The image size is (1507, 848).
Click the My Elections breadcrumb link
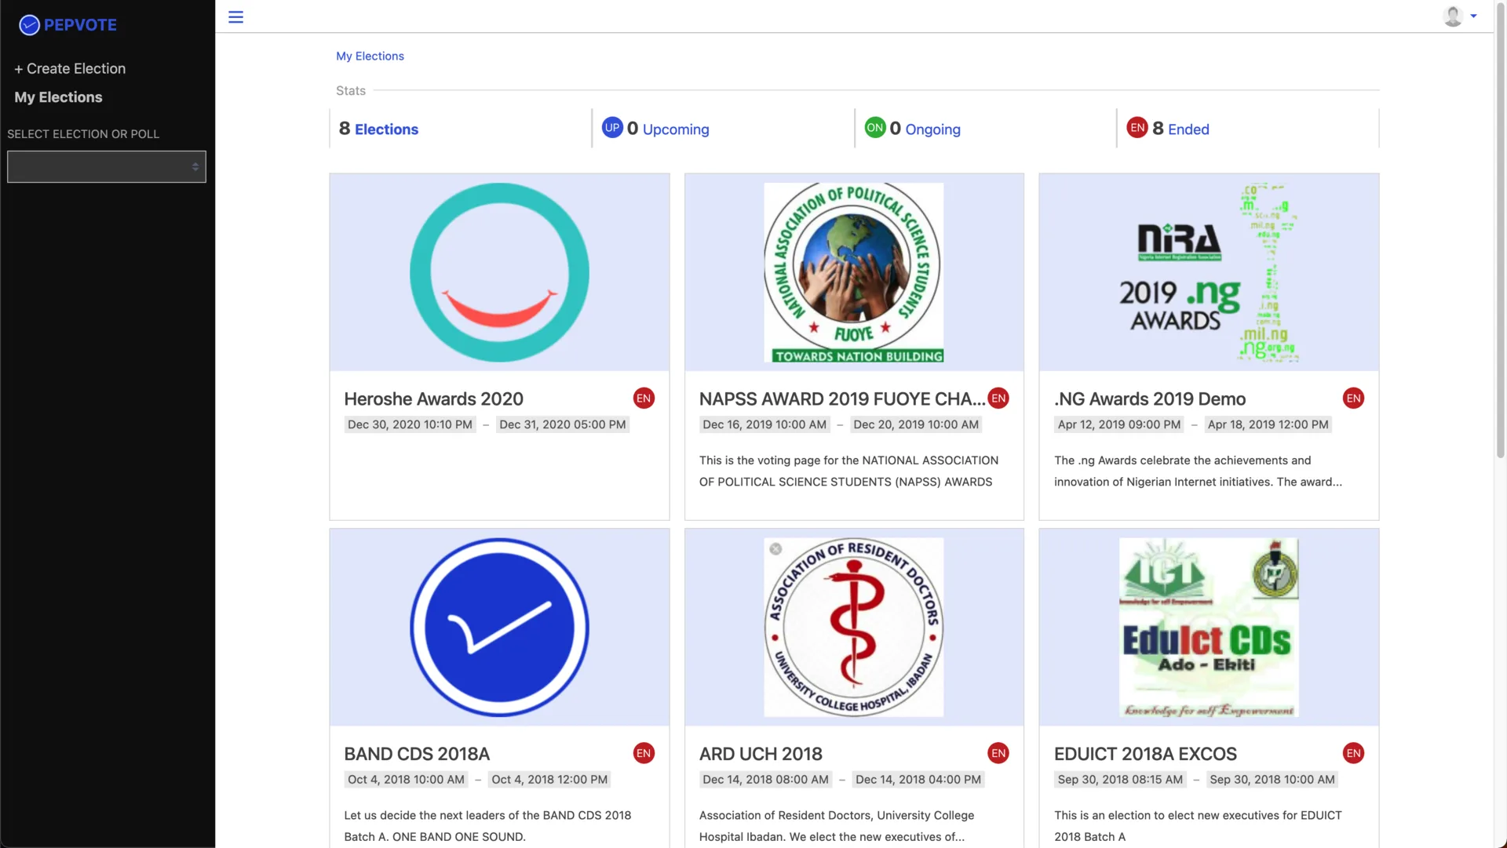click(370, 56)
